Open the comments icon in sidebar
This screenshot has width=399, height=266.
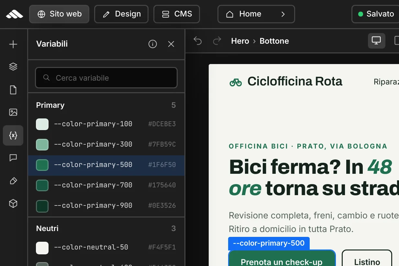[13, 158]
